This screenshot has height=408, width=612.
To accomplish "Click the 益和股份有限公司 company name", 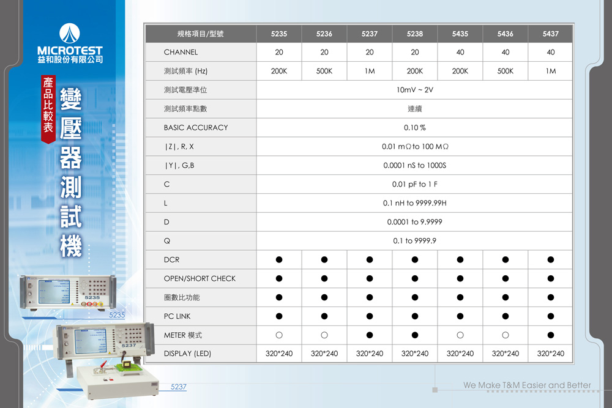I will 70,59.
